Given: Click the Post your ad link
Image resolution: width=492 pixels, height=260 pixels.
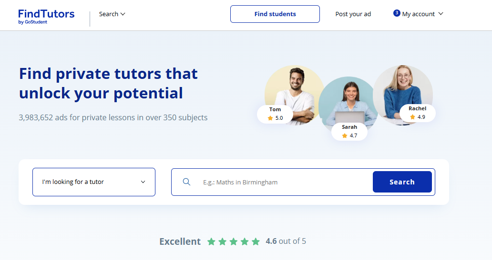Looking at the screenshot, I should pyautogui.click(x=353, y=14).
